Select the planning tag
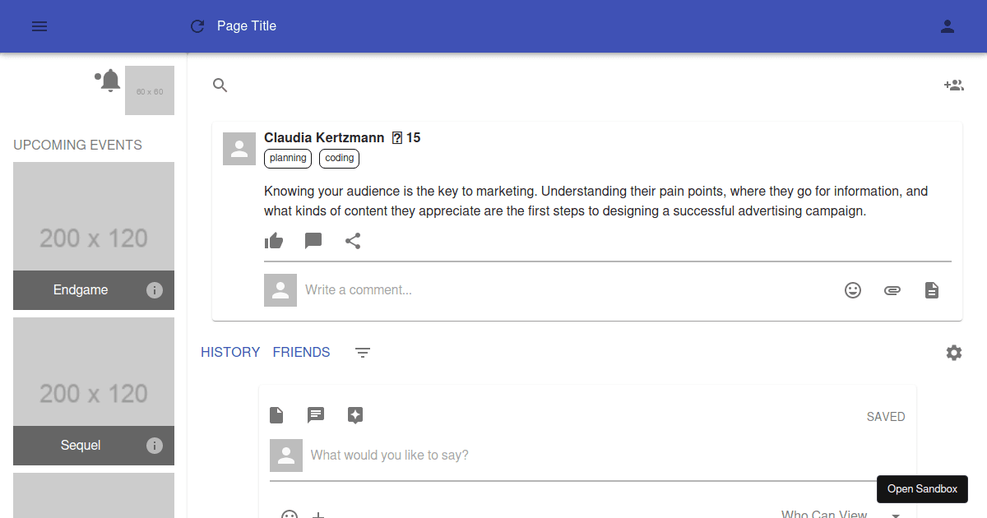987x518 pixels. pyautogui.click(x=288, y=158)
